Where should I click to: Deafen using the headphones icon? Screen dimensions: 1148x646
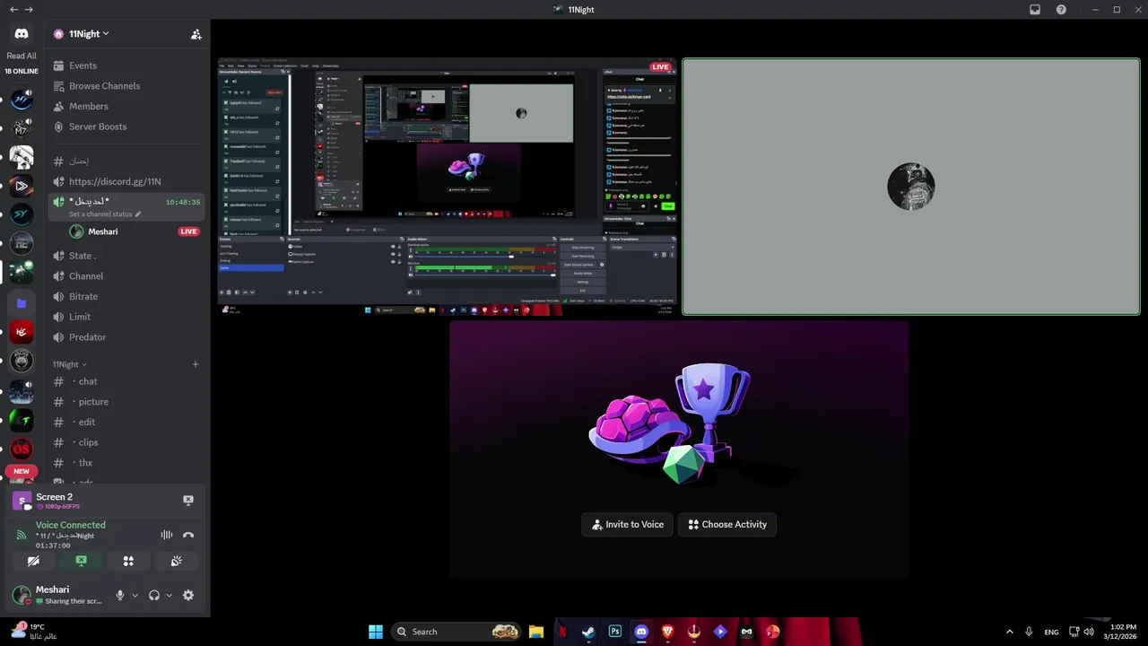[154, 595]
